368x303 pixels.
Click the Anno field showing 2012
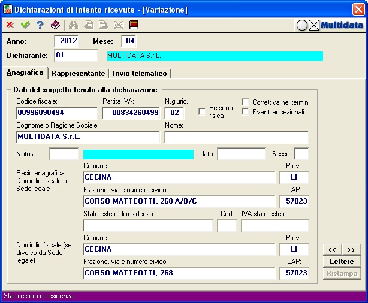click(67, 41)
